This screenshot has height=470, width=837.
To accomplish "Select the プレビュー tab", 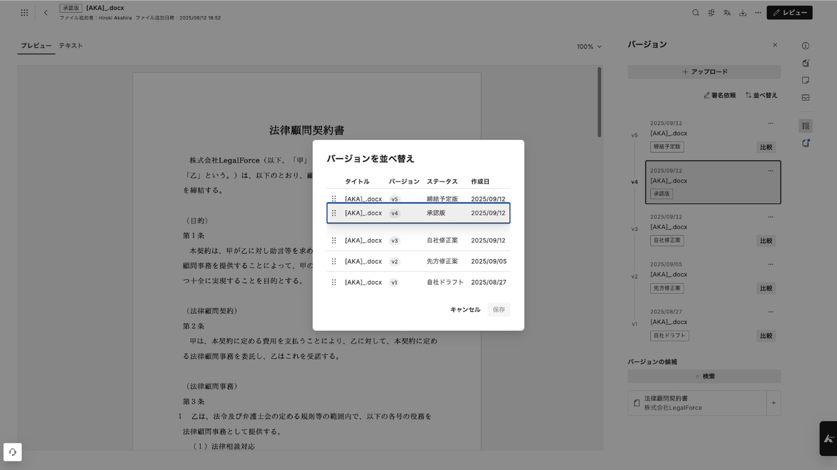I will (36, 46).
